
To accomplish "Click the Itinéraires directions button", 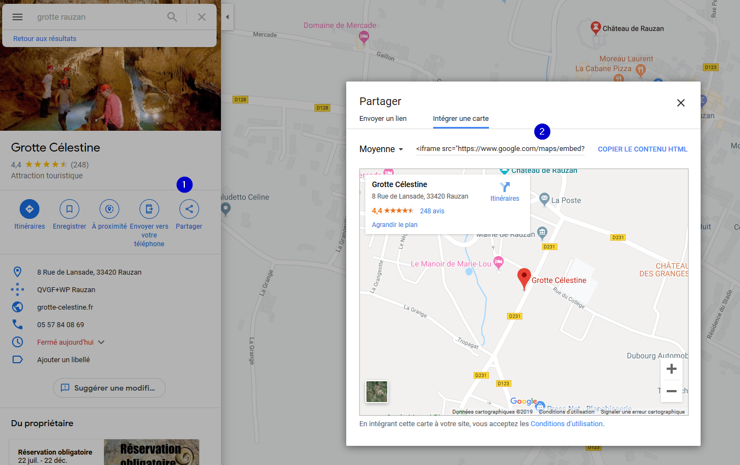I will coord(30,209).
